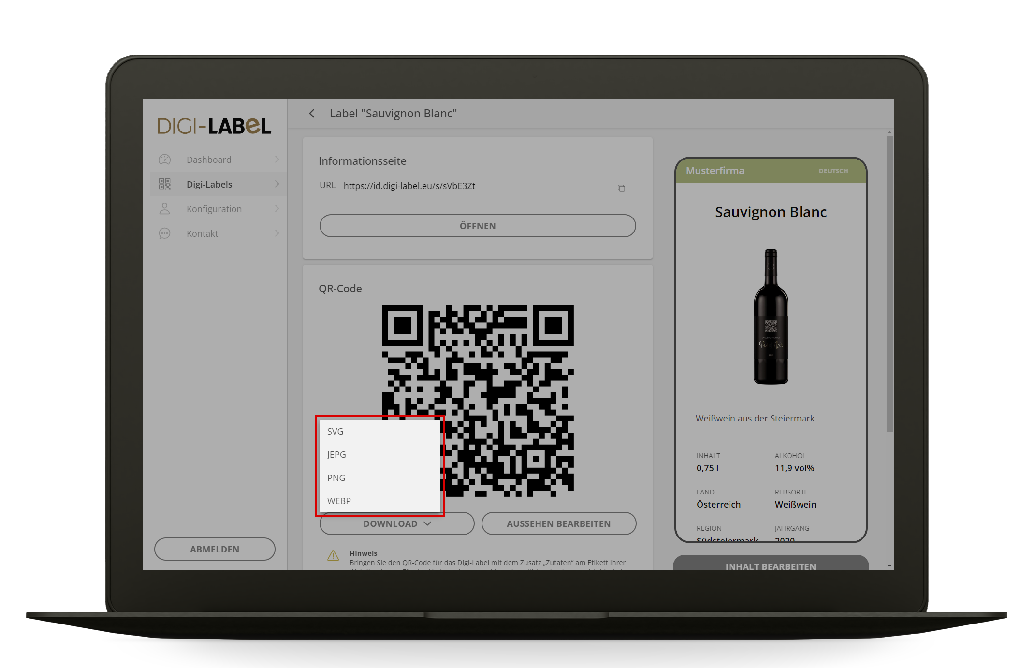Image resolution: width=1036 pixels, height=668 pixels.
Task: Click the Hinweis note heading
Action: [364, 553]
